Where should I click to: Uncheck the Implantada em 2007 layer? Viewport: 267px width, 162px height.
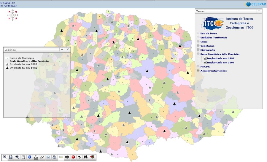(x=205, y=63)
